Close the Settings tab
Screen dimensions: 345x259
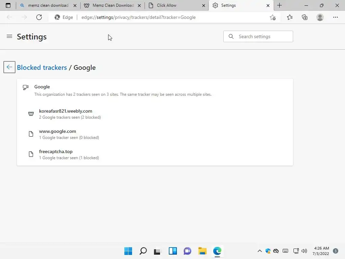268,5
